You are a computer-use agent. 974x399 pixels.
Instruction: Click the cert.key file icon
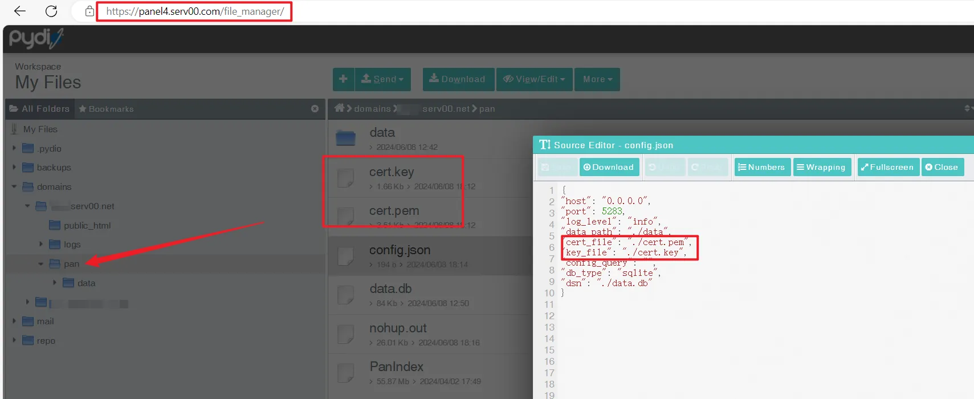coord(345,178)
